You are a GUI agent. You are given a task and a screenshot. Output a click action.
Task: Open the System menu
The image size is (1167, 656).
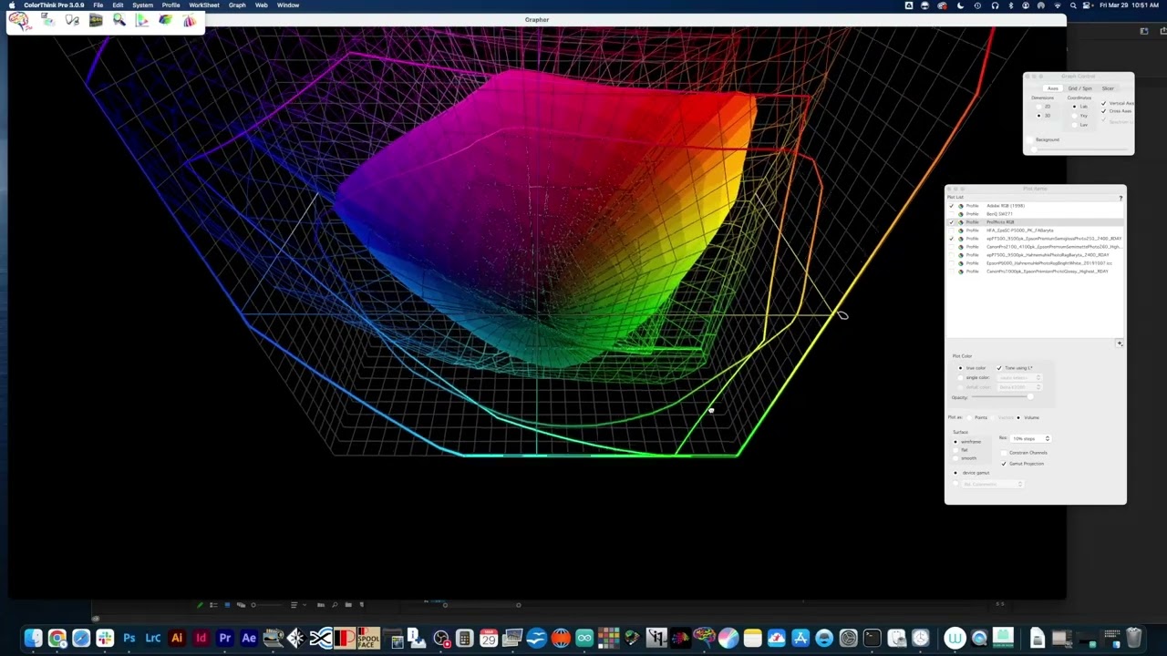(142, 5)
